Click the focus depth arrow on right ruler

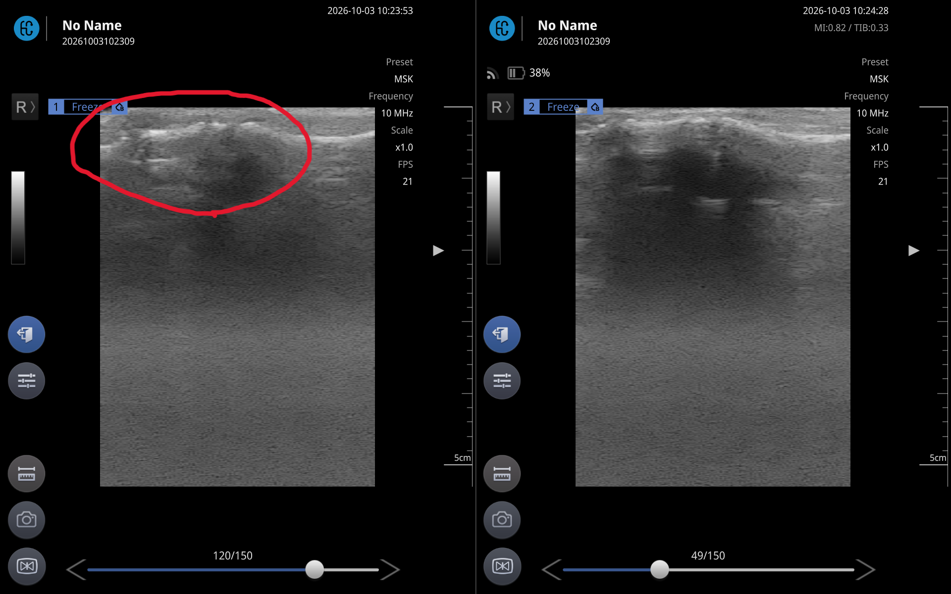click(x=914, y=250)
